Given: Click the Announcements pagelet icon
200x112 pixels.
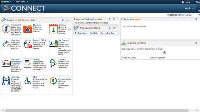Looking at the screenshot, I should point(122,19).
